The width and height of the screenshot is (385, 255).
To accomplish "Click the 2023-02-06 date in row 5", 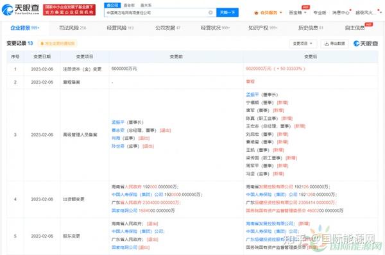I will click(42, 236).
